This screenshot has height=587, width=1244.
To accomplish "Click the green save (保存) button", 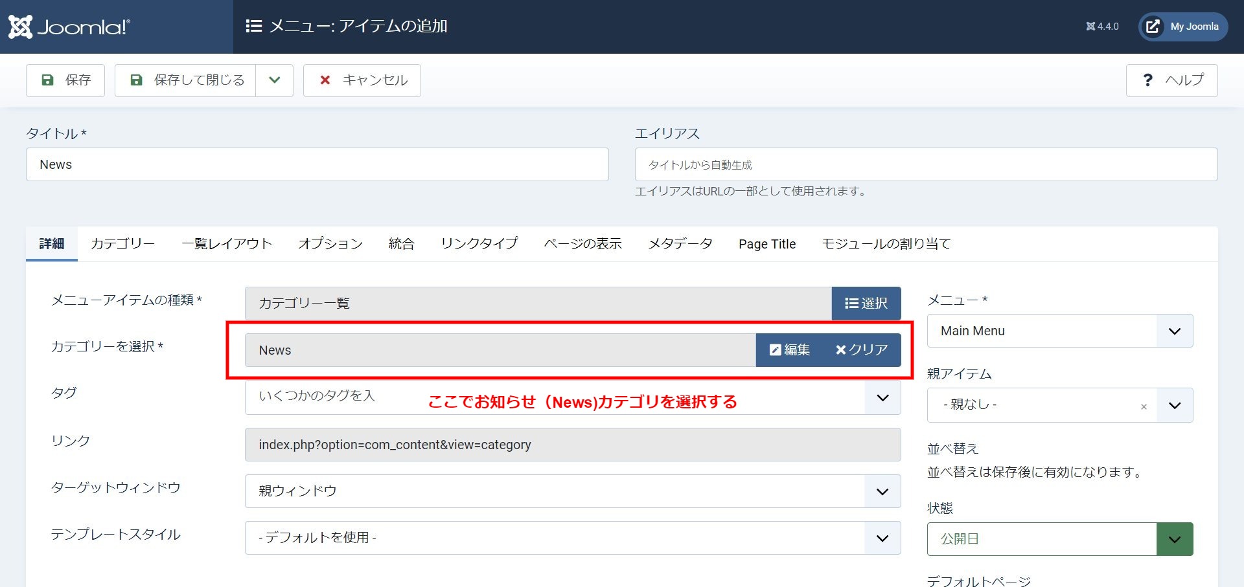I will pos(65,80).
